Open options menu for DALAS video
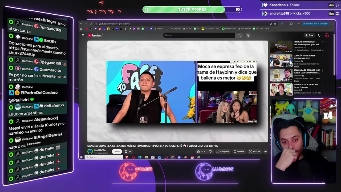The height and width of the screenshot is (192, 341). (x=323, y=71)
